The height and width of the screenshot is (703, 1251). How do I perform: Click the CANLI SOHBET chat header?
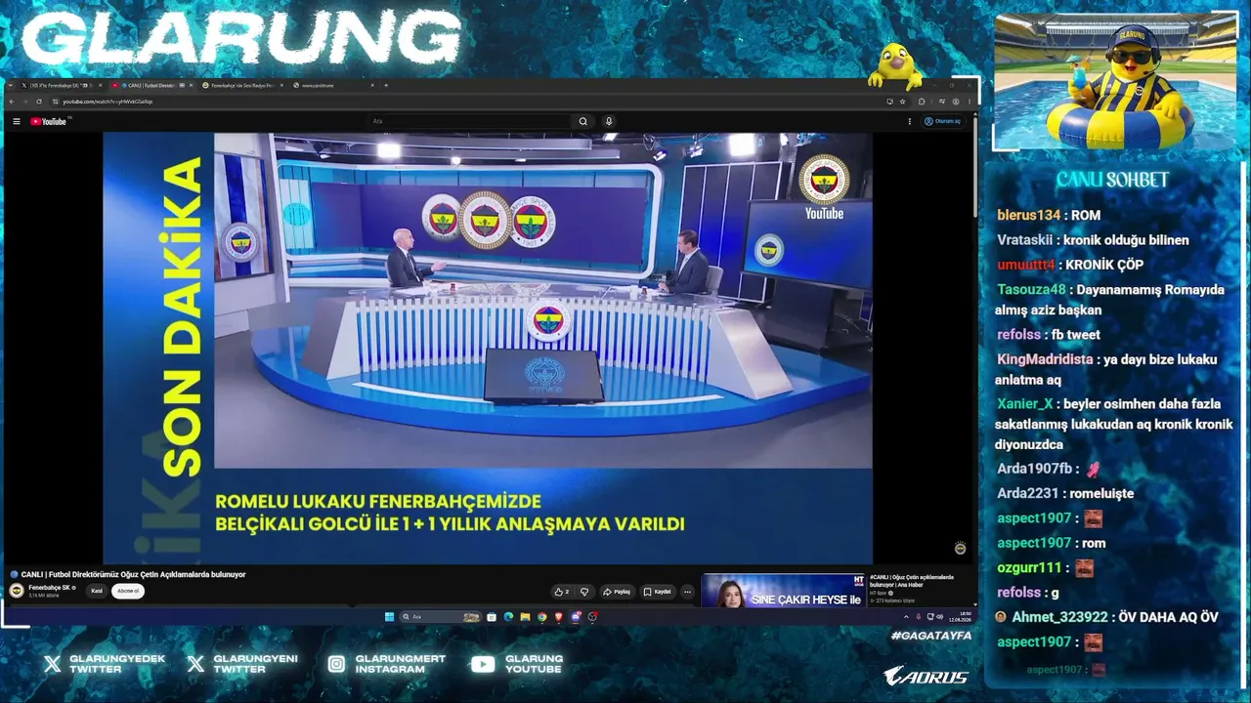[1112, 180]
